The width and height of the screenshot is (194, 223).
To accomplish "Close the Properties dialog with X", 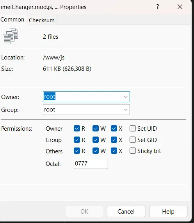I will tap(180, 7).
